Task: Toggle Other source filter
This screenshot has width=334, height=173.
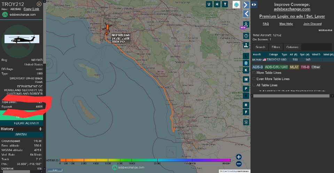Action: coord(316,67)
